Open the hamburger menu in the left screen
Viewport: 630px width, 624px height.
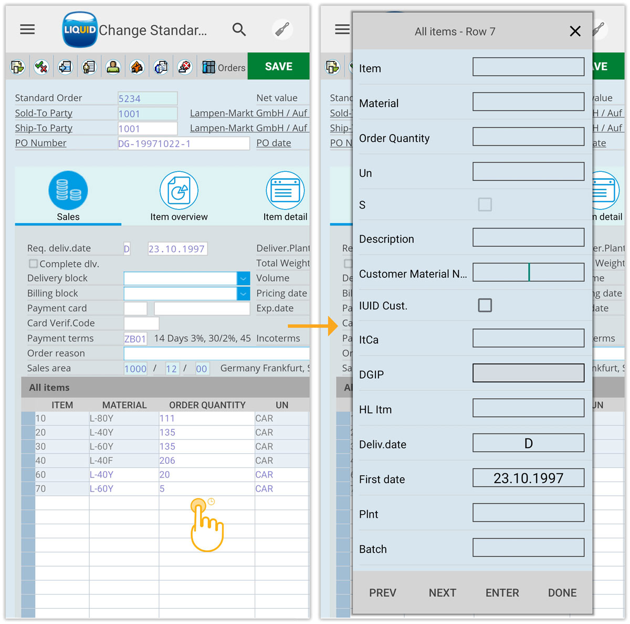(27, 29)
